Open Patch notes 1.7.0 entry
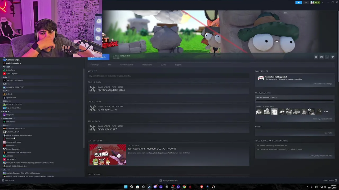Image resolution: width=339 pixels, height=190 pixels. tap(168, 108)
